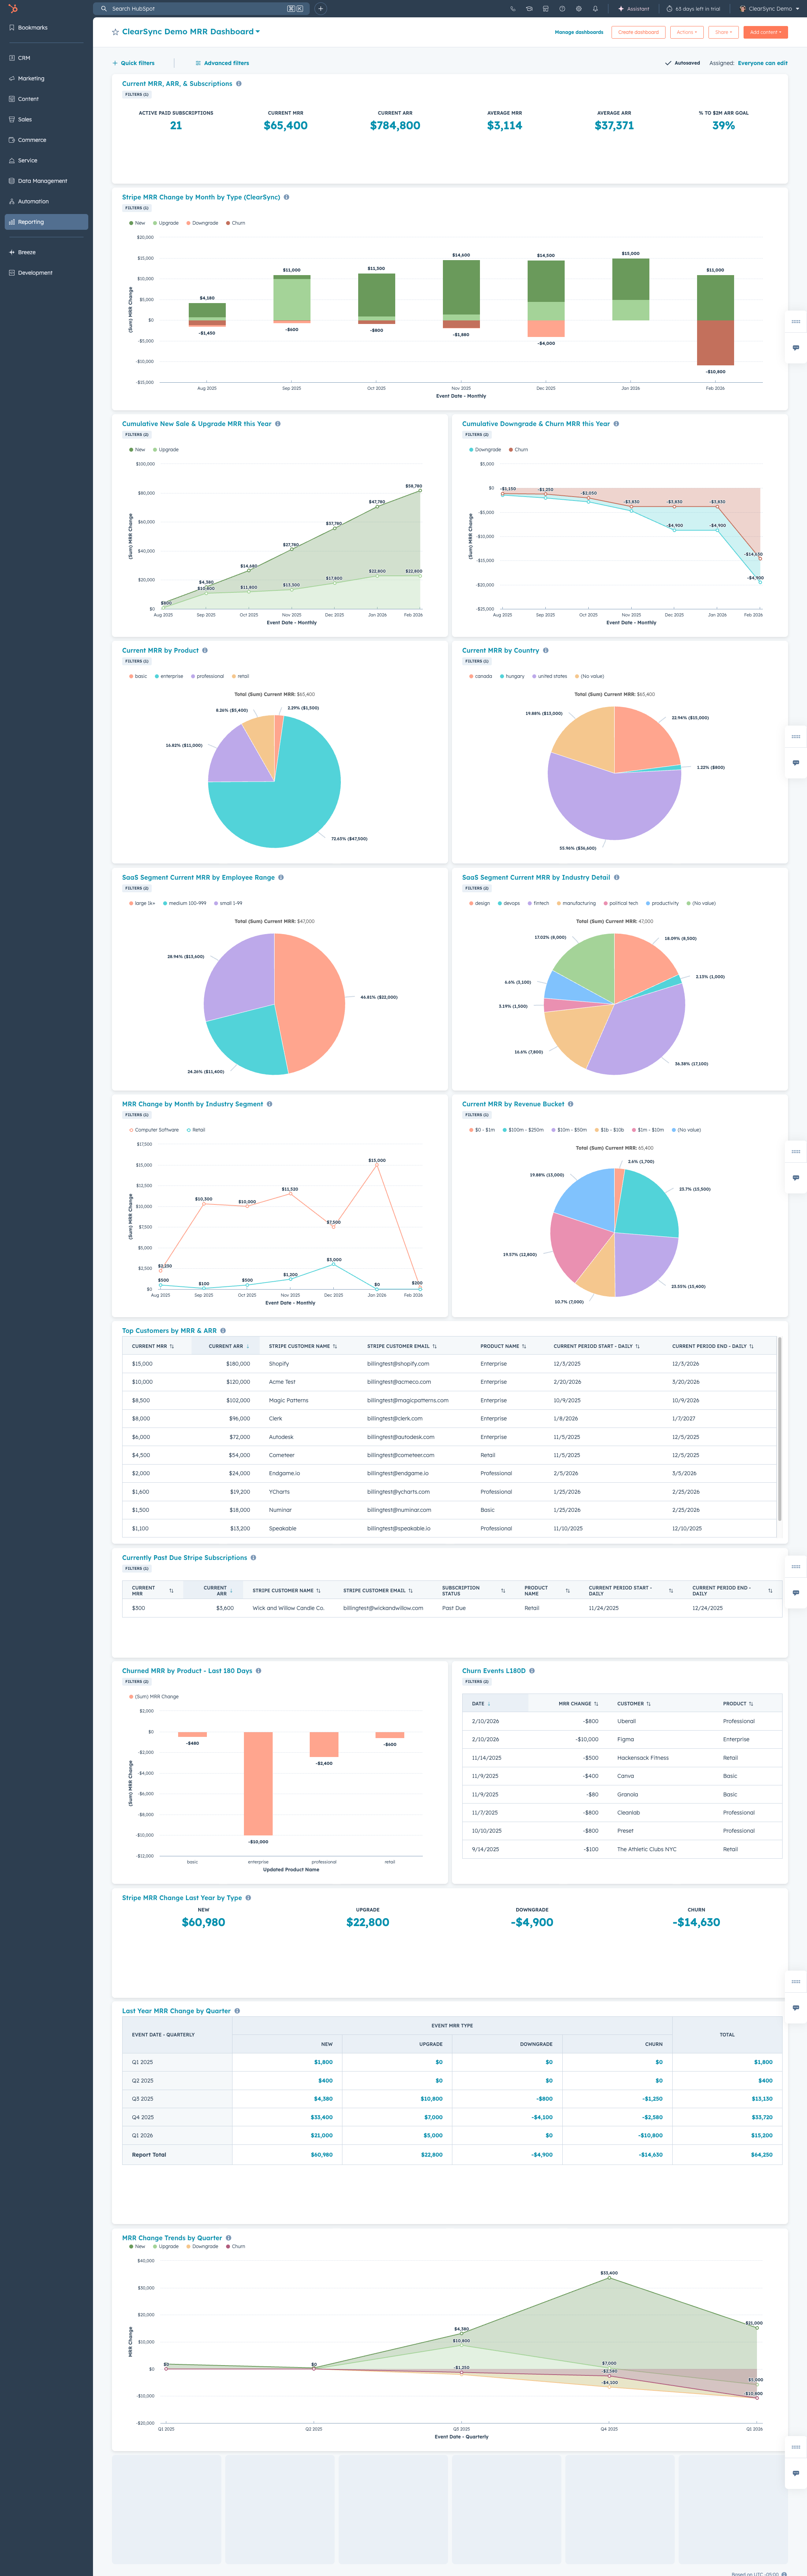Favorite the dashboard with the star icon
The height and width of the screenshot is (2576, 807).
click(x=115, y=32)
